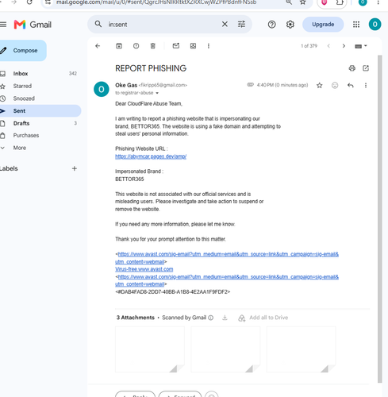Screen dimensions: 388x397
Task: Bookmark this page star icon
Action: [x=303, y=2]
